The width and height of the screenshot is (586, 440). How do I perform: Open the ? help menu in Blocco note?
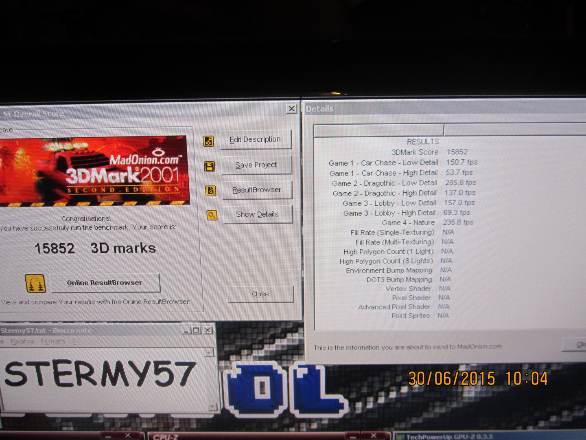tap(74, 341)
